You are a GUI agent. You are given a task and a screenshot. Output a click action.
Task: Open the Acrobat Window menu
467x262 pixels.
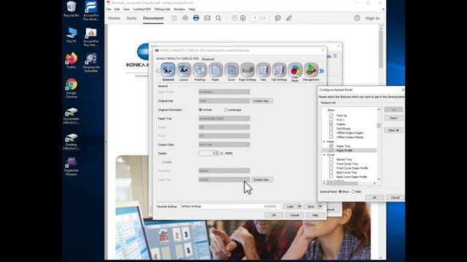(180, 9)
